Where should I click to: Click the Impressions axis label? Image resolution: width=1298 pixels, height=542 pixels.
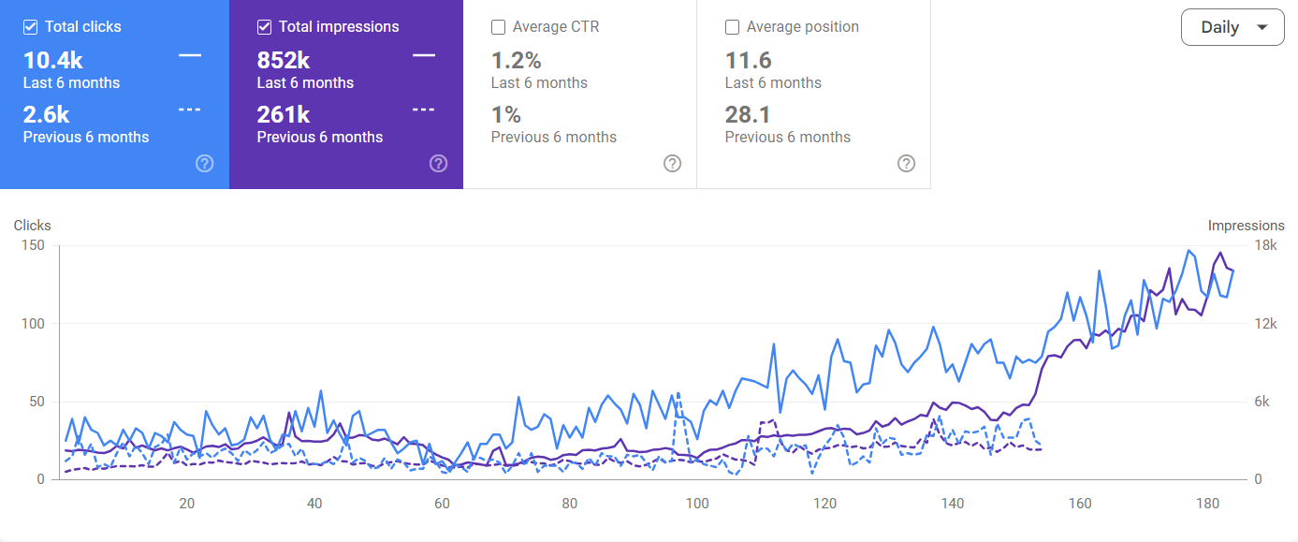click(x=1246, y=226)
